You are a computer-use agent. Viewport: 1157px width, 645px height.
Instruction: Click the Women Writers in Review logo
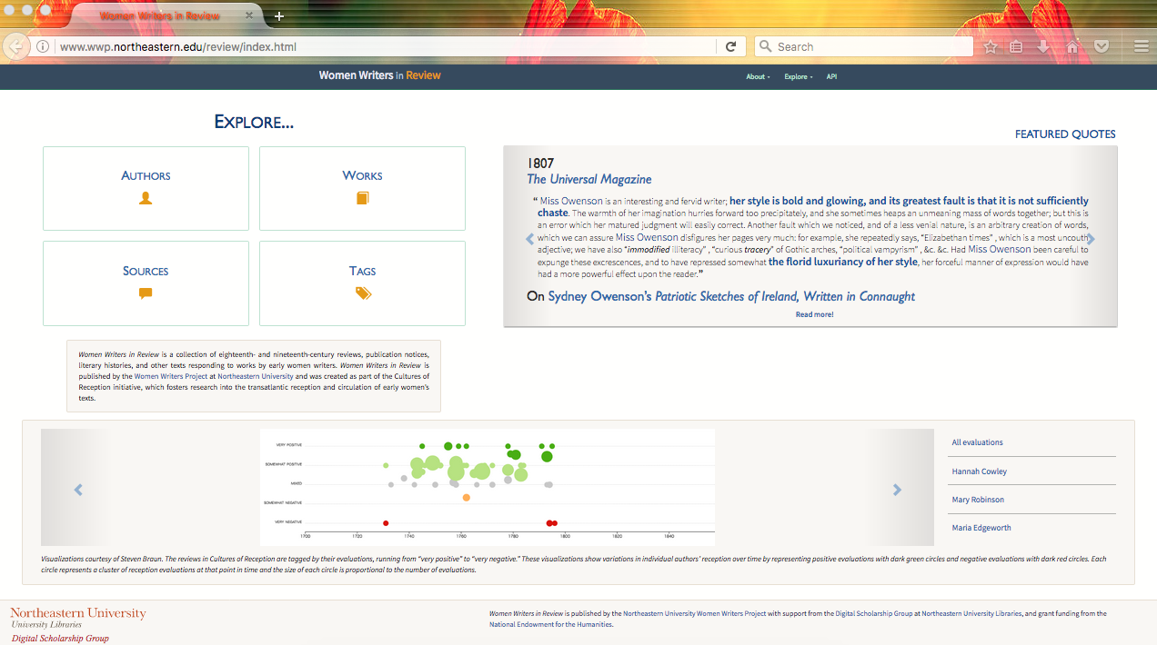tap(379, 75)
